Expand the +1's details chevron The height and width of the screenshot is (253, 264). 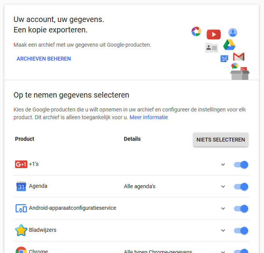(223, 165)
